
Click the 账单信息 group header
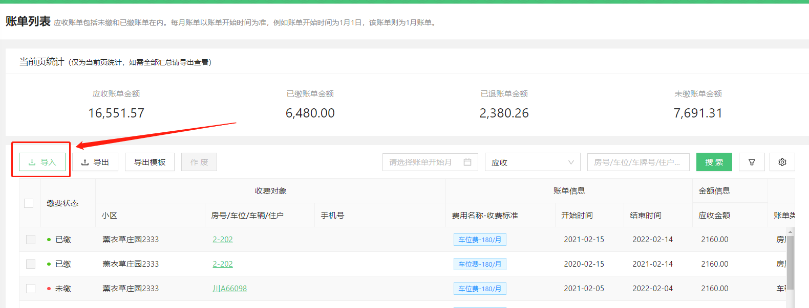tap(569, 191)
